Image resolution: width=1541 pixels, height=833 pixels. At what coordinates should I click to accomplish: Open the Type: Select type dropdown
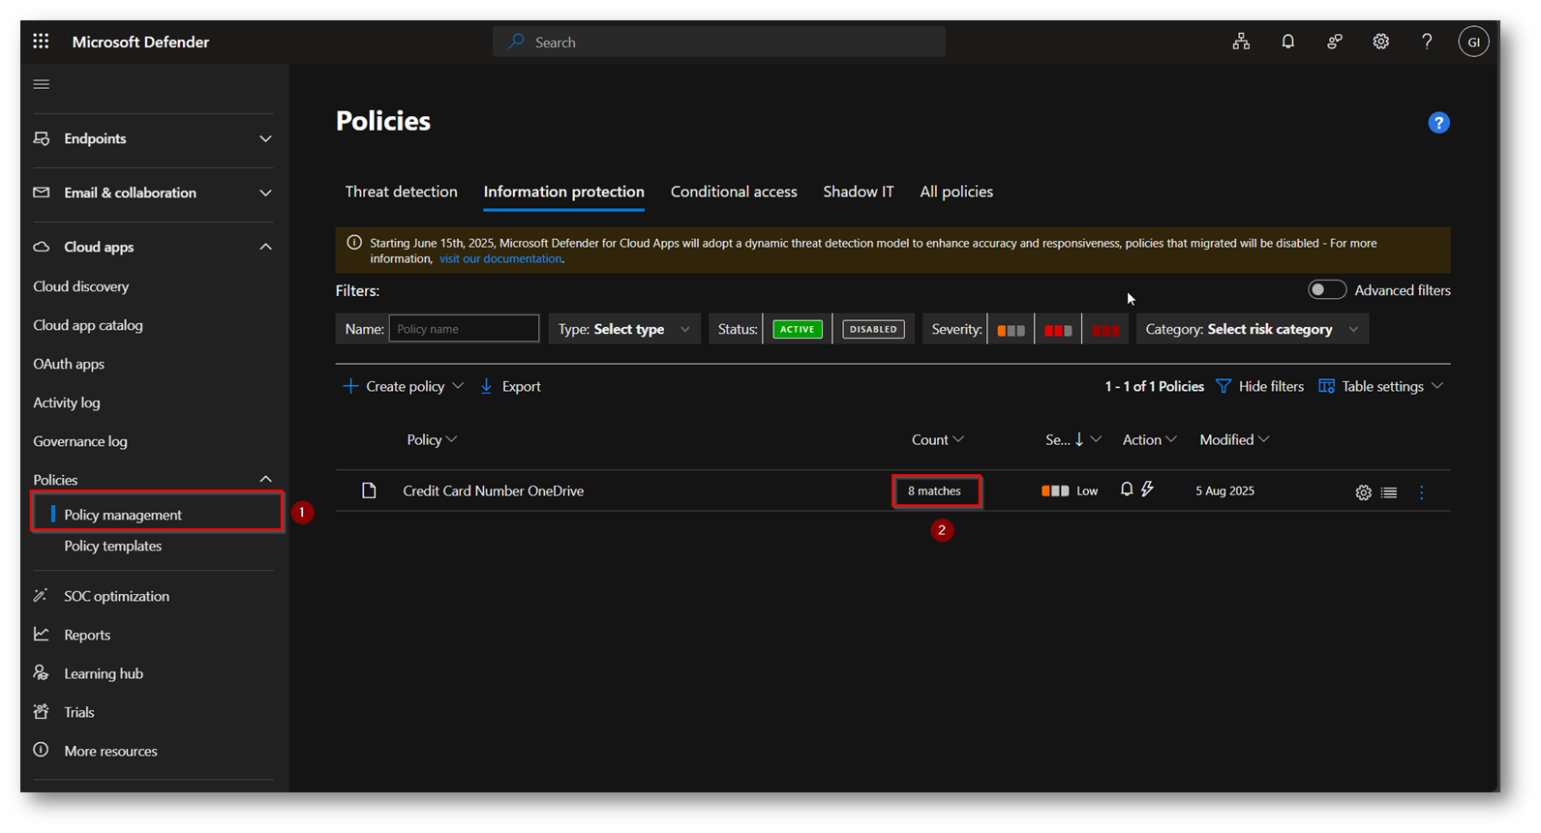tap(624, 330)
